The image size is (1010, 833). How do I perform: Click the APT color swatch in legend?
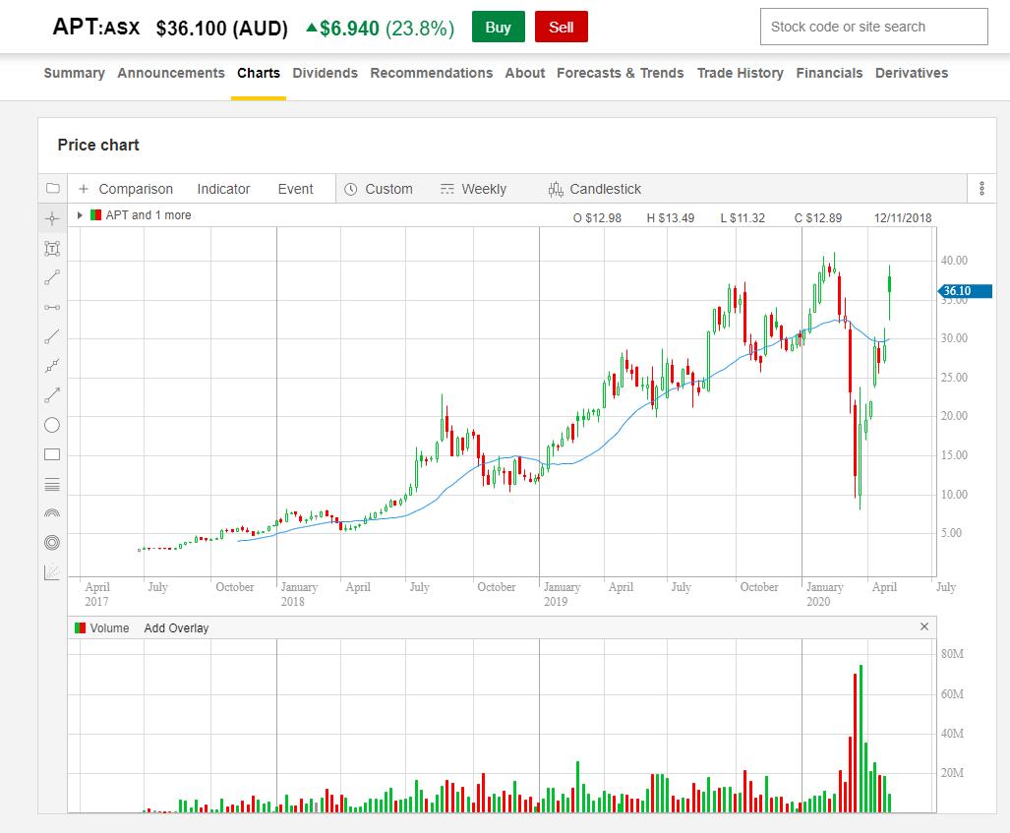coord(96,215)
